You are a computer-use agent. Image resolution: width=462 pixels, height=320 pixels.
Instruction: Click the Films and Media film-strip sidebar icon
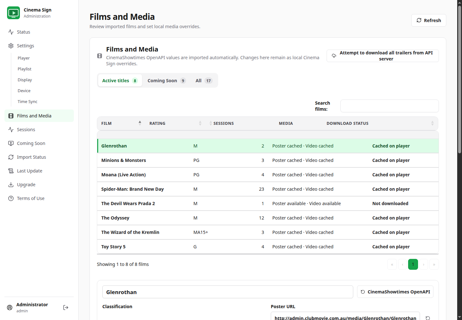click(11, 116)
